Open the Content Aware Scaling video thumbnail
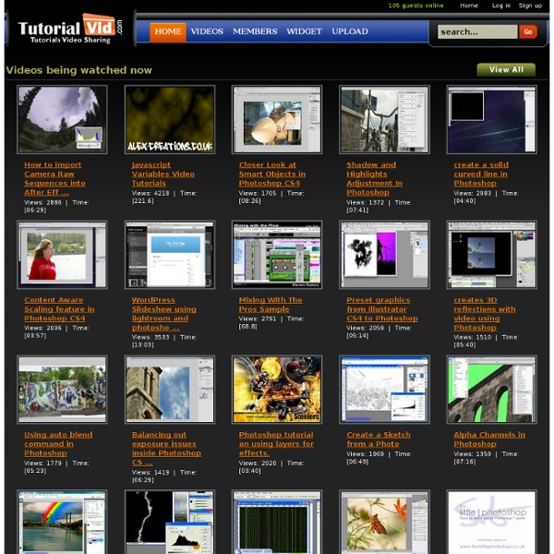554x554 pixels. tap(62, 255)
